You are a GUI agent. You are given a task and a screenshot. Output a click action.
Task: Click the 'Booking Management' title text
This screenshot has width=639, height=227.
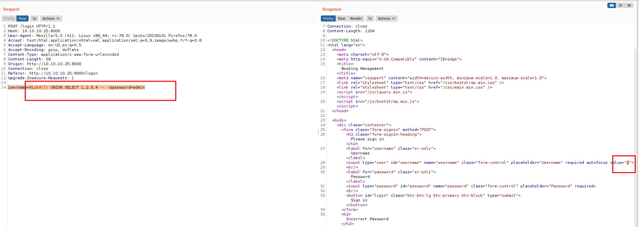pyautogui.click(x=362, y=69)
